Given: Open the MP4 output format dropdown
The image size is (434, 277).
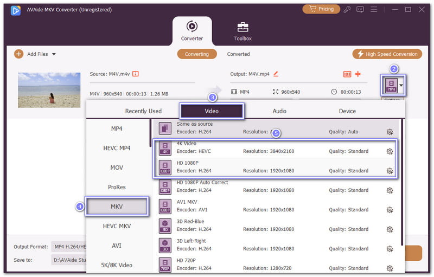Looking at the screenshot, I should [401, 85].
